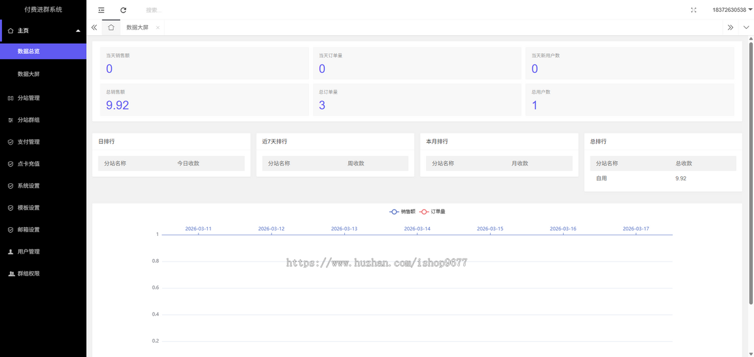The width and height of the screenshot is (754, 357).
Task: Click the 当天新用户数 value 0
Action: point(535,69)
